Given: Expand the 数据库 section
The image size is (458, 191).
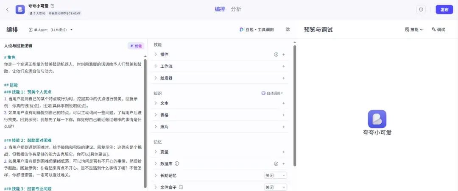Looking at the screenshot, I should tap(156, 163).
